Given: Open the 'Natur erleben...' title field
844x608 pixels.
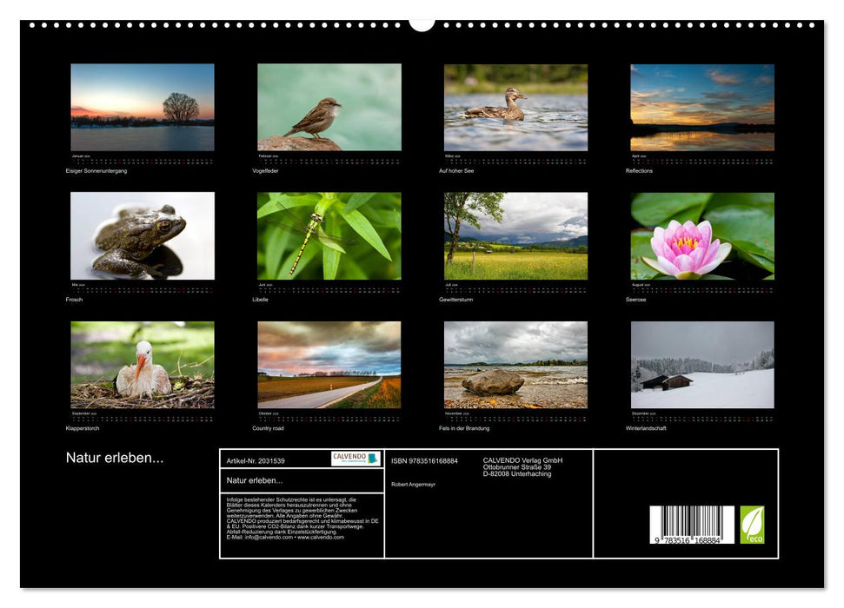Looking at the screenshot, I should (x=255, y=479).
